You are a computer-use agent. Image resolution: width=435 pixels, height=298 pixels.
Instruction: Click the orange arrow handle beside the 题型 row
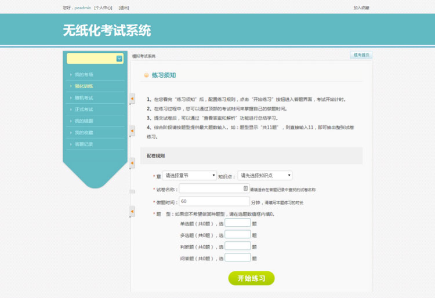[132, 212]
